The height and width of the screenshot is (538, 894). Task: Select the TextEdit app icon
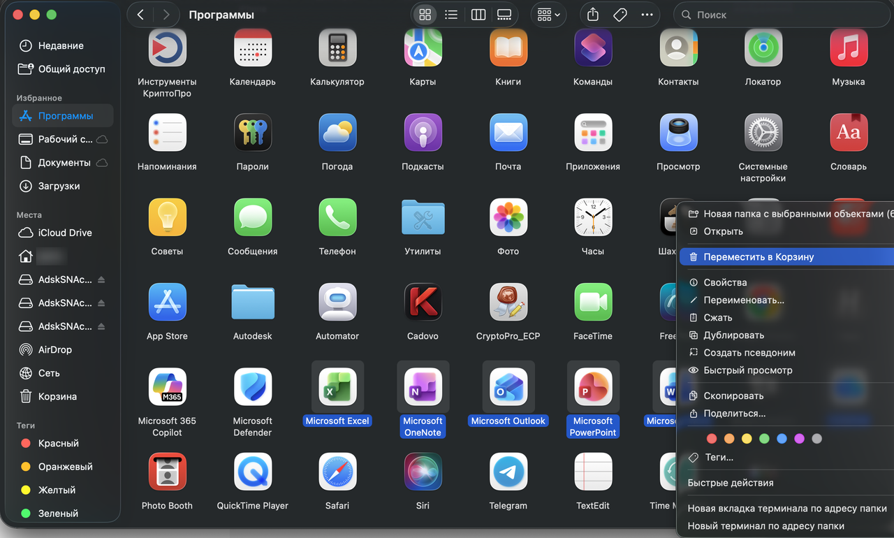coord(593,472)
